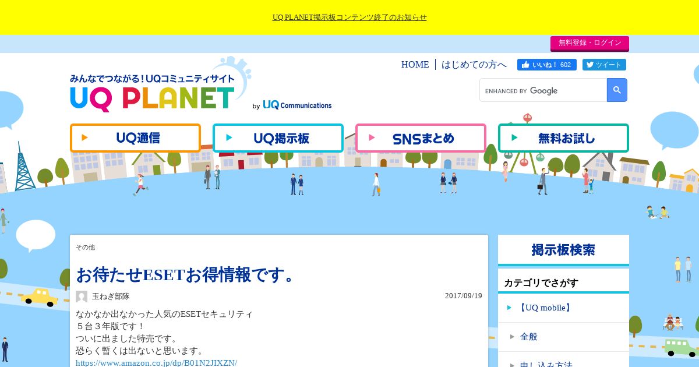Open the amazon.co.jp product link
The height and width of the screenshot is (367, 699).
click(x=156, y=363)
